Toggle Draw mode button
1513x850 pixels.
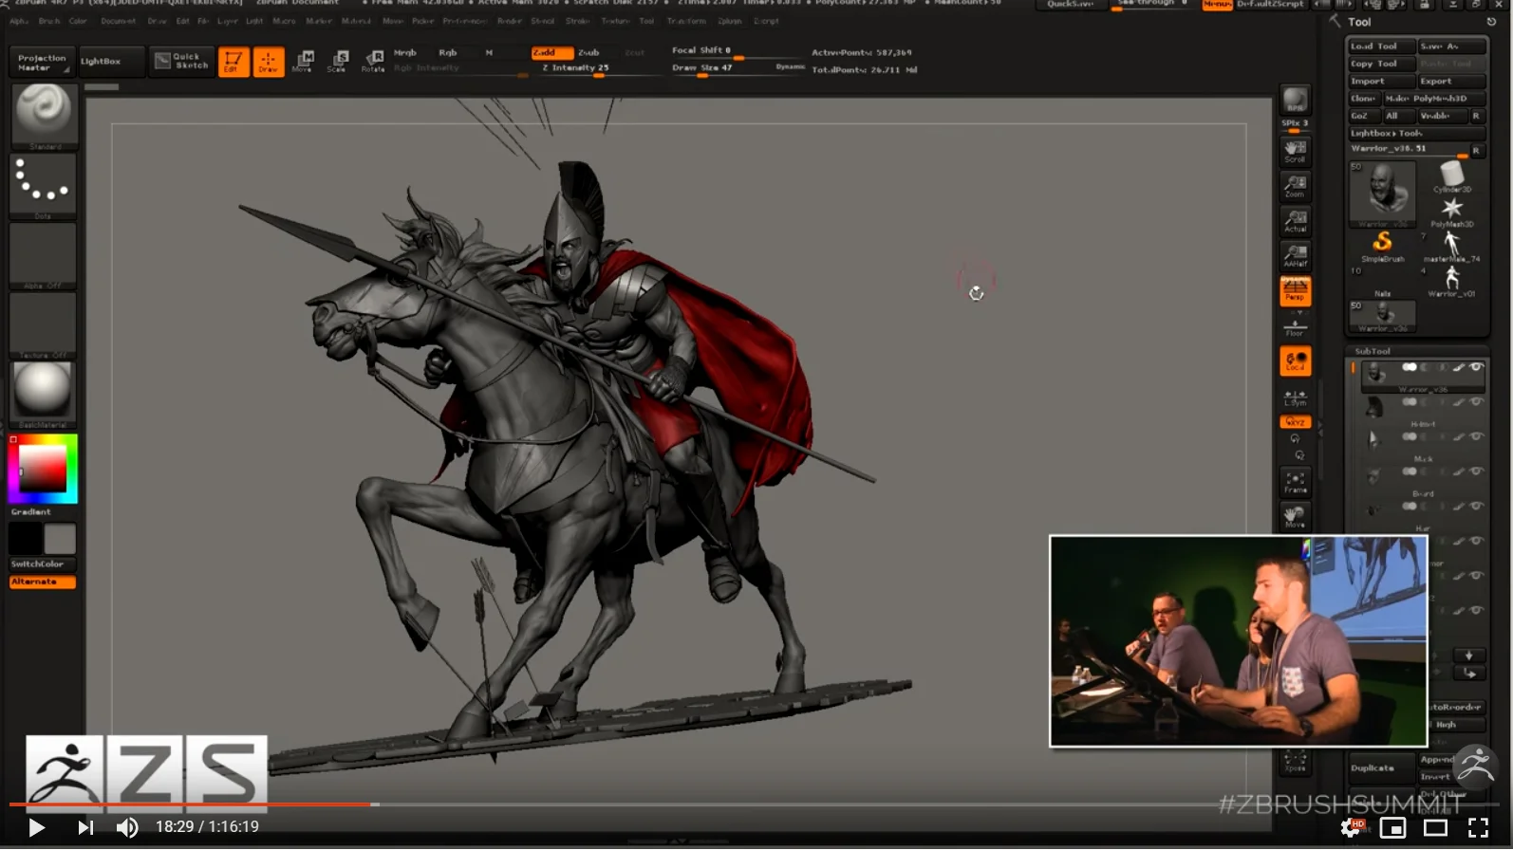pos(269,62)
